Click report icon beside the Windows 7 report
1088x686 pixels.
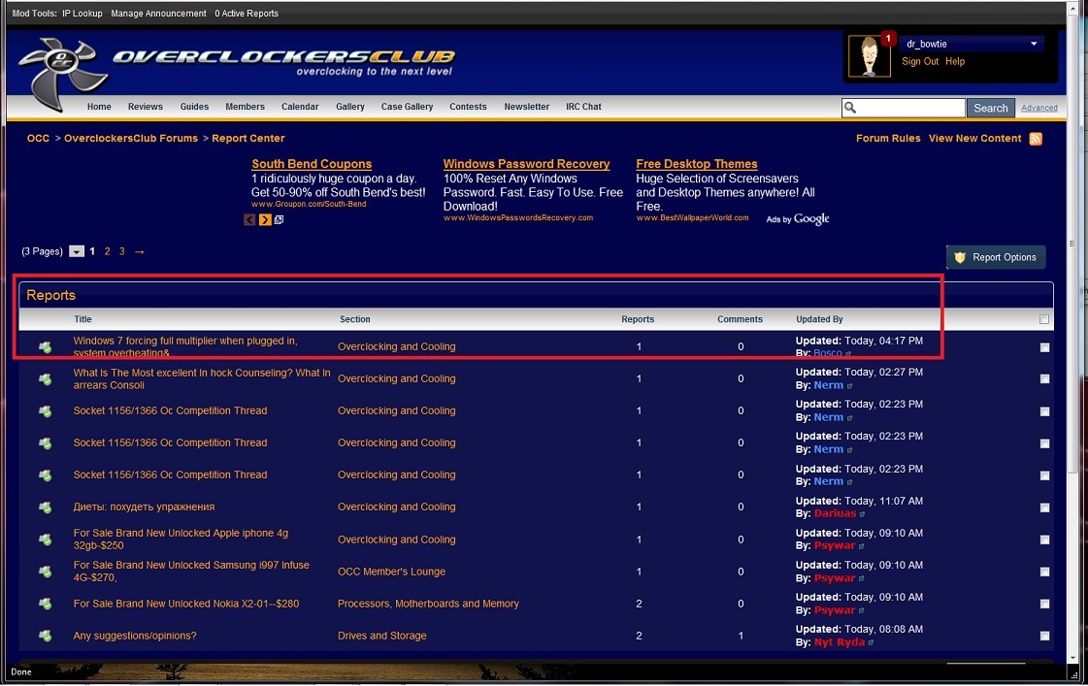coord(45,347)
